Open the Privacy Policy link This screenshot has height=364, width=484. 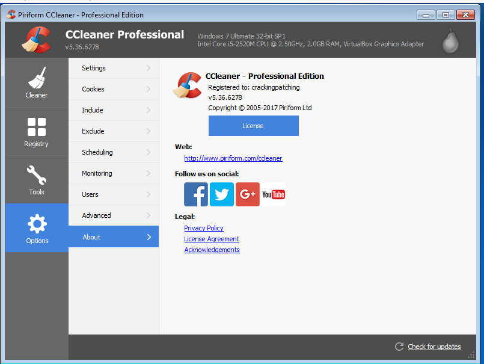(x=203, y=228)
